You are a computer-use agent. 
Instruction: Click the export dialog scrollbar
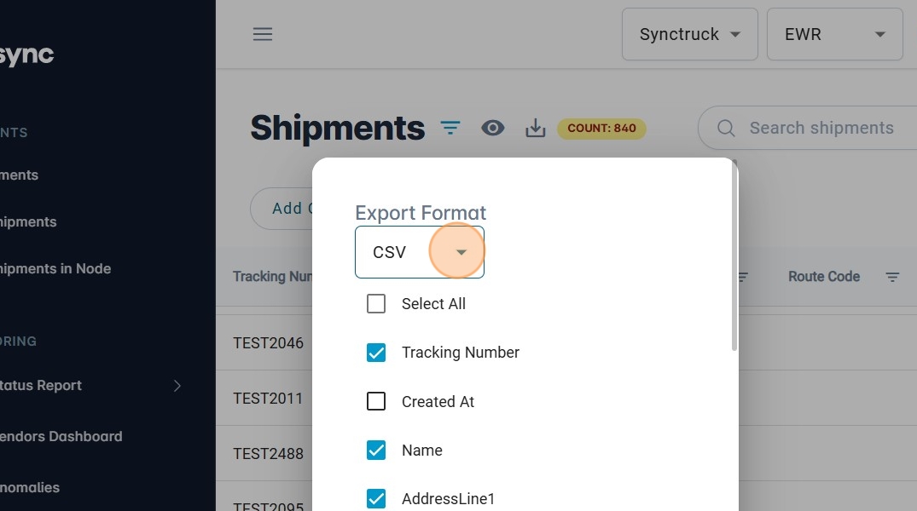tap(734, 255)
